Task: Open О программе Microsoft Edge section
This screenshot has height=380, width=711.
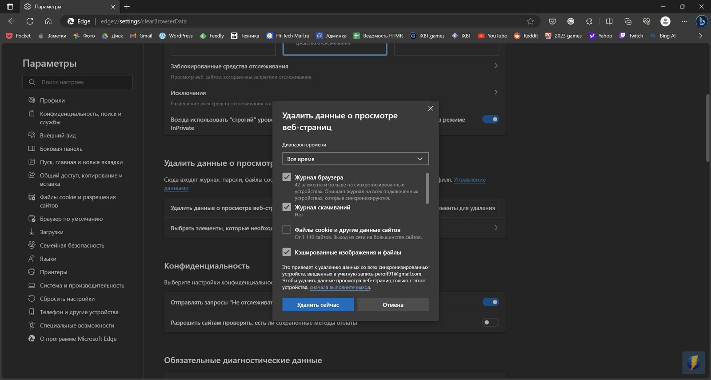Action: pos(78,339)
